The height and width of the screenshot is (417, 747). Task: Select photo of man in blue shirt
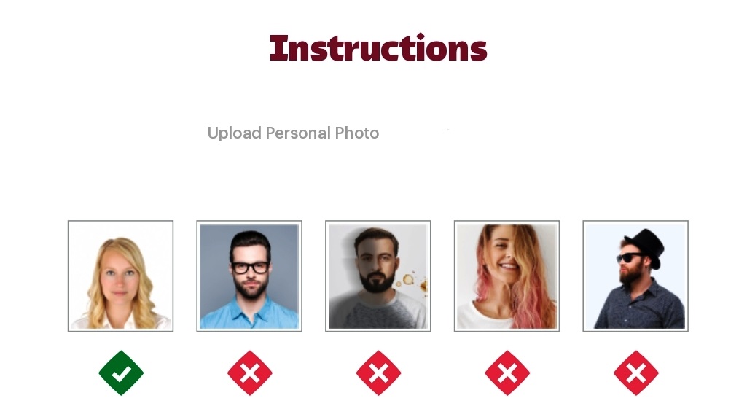point(249,276)
